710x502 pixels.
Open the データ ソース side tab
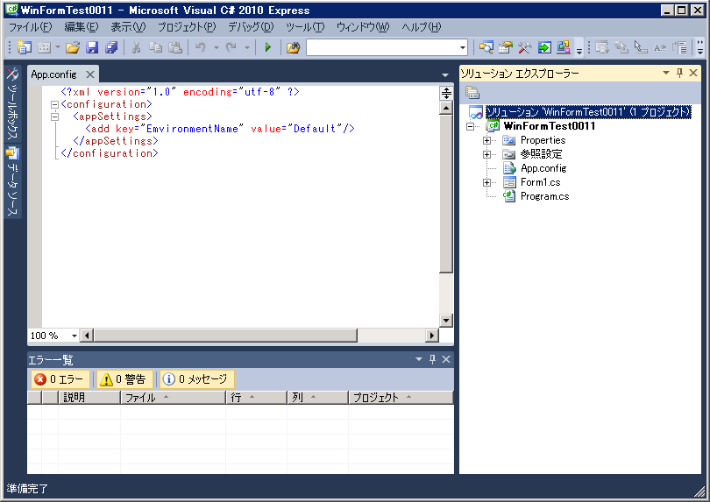tap(12, 181)
